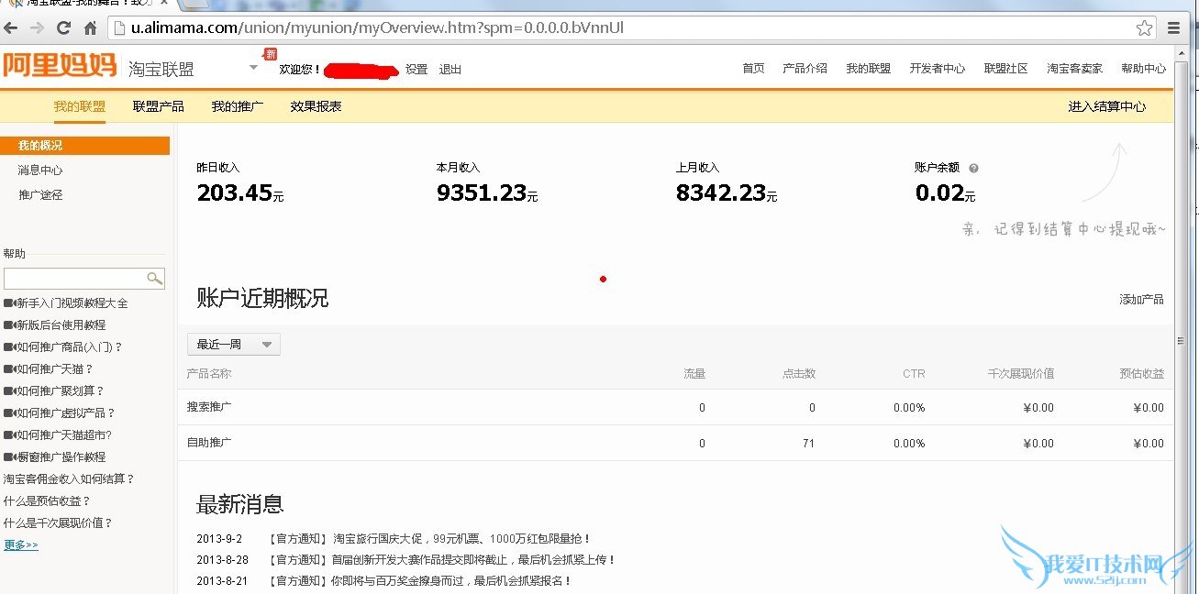Image resolution: width=1199 pixels, height=594 pixels.
Task: Click the 本月收入 amount 9351.23
Action: click(x=482, y=192)
